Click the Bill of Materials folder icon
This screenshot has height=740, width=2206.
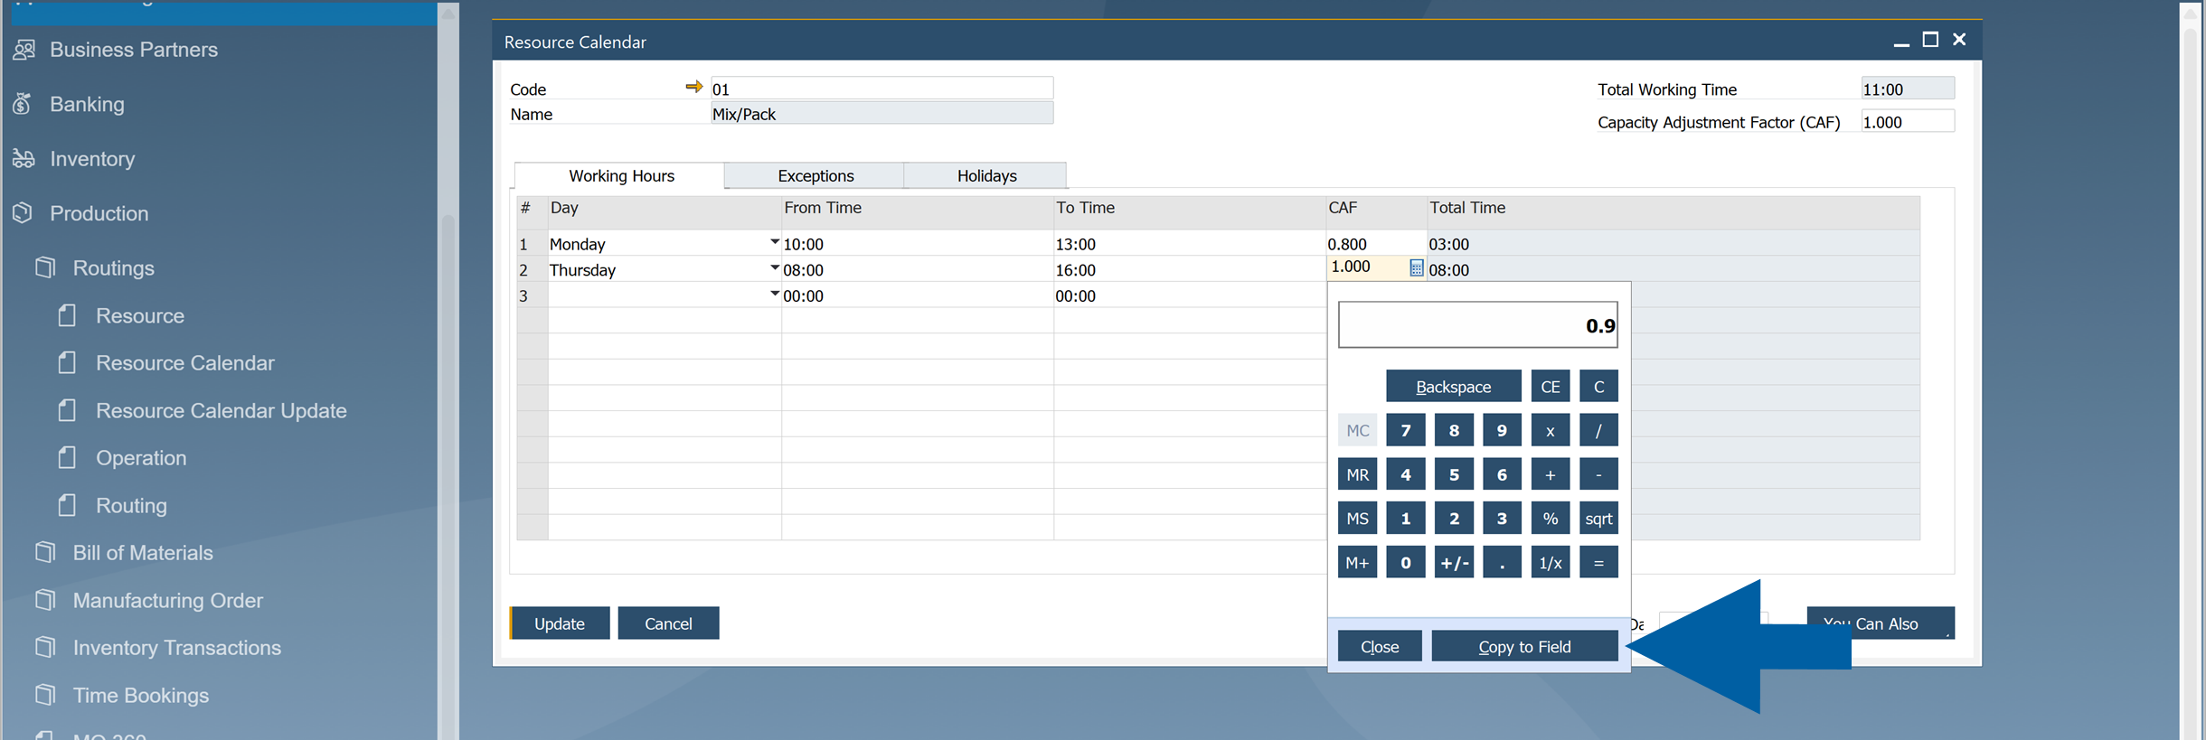click(x=45, y=552)
